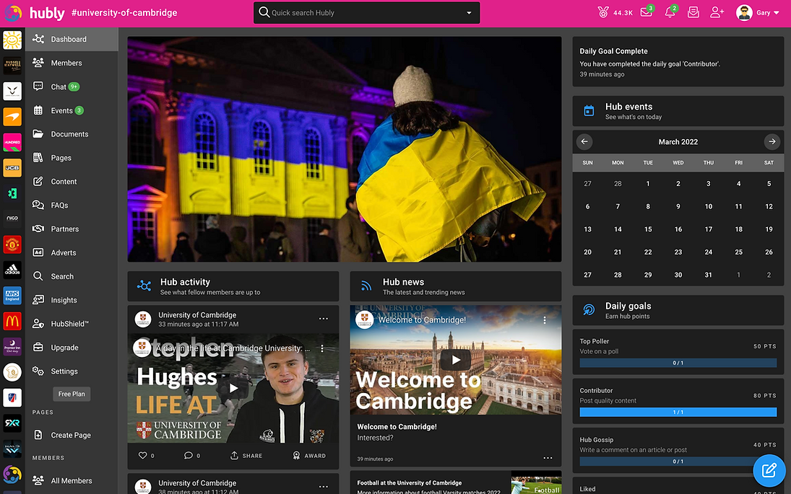Open the FAQs menu item
The image size is (791, 494).
[72, 205]
